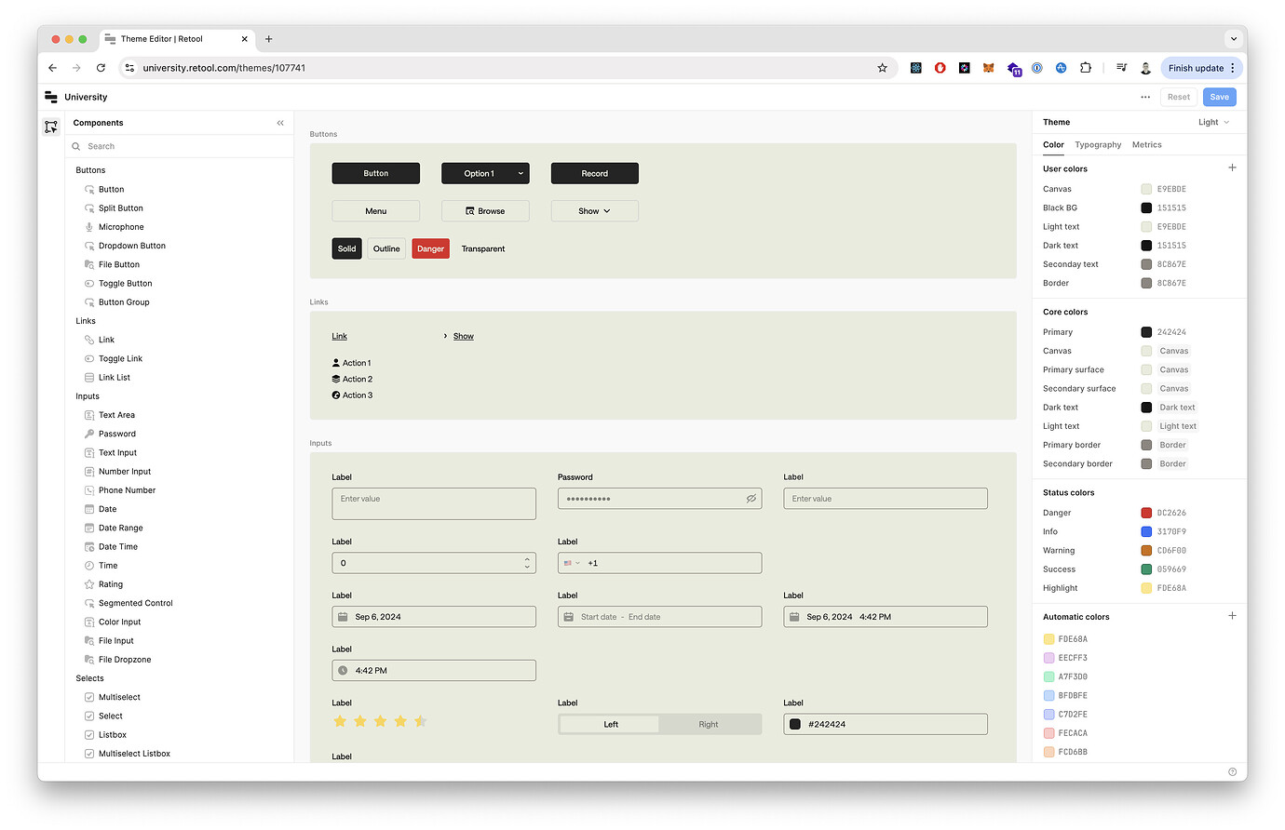Viewport: 1285px width, 830px height.
Task: Expand the Show toggle link chevron
Action: click(445, 337)
